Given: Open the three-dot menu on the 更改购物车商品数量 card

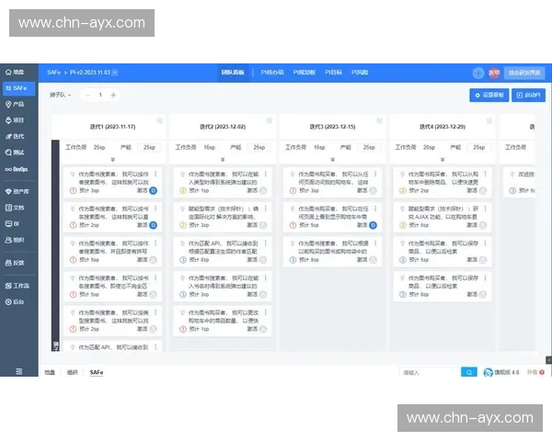Looking at the screenshot, I should pyautogui.click(x=266, y=312).
